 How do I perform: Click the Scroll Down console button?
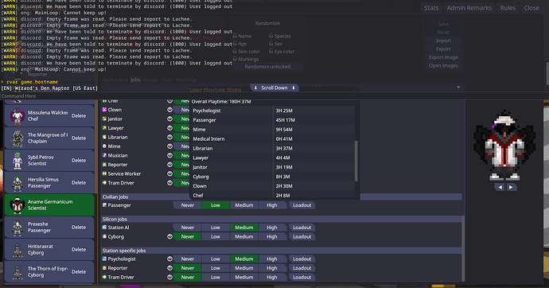click(274, 88)
